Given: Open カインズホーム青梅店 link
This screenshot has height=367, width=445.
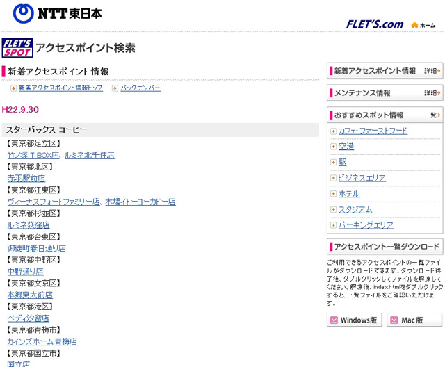Looking at the screenshot, I should (42, 341).
